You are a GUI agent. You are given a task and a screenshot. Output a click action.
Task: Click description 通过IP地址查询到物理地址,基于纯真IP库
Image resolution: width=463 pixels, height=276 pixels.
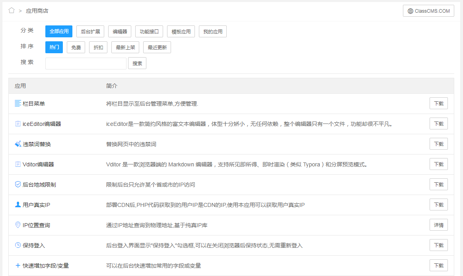(157, 225)
